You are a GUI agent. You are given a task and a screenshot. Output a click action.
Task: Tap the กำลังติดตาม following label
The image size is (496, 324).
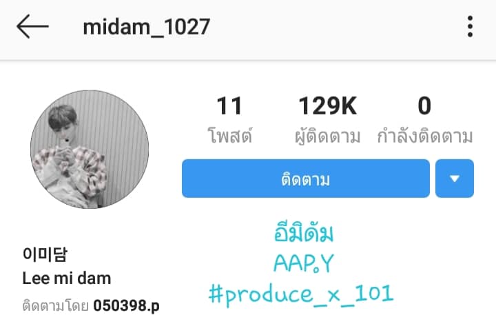425,135
